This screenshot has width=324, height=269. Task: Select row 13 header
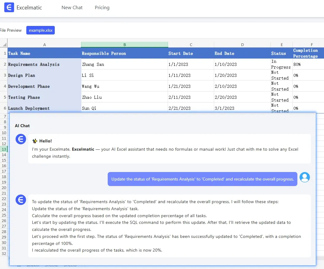(x=4, y=149)
